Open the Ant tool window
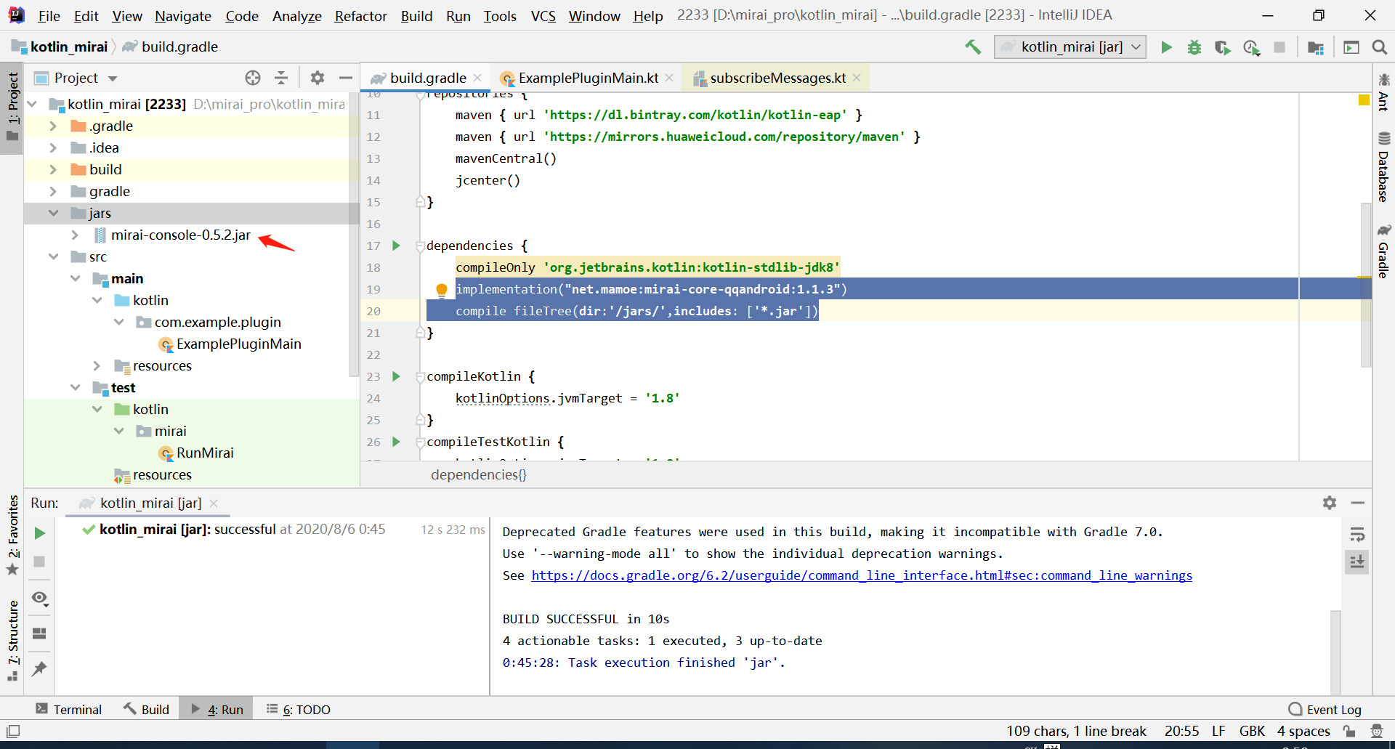 (1383, 92)
